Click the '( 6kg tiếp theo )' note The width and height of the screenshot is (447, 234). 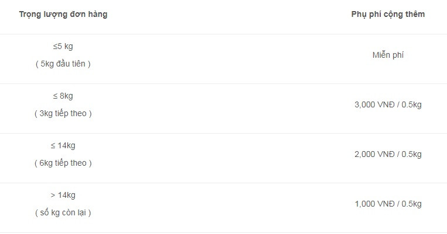tap(63, 163)
